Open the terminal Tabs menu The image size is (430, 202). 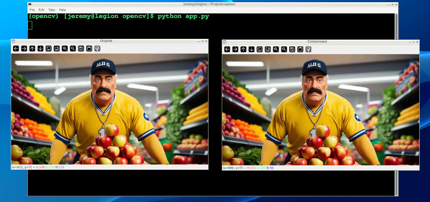point(52,10)
